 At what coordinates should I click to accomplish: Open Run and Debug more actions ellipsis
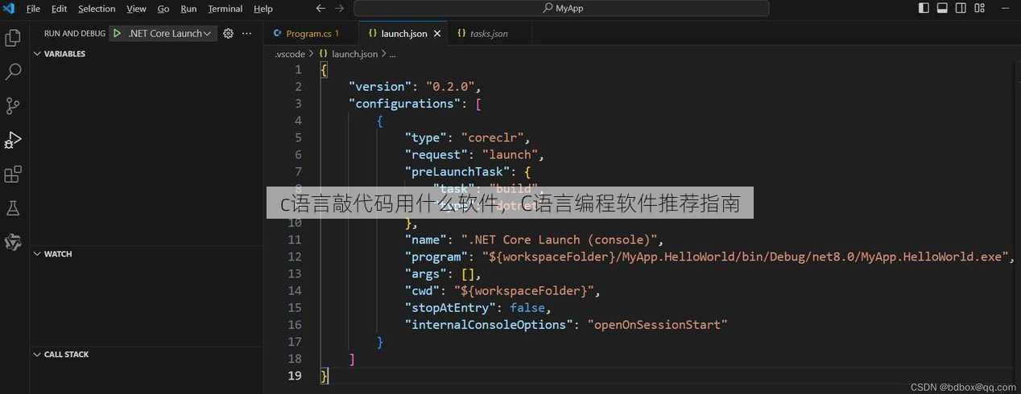247,34
